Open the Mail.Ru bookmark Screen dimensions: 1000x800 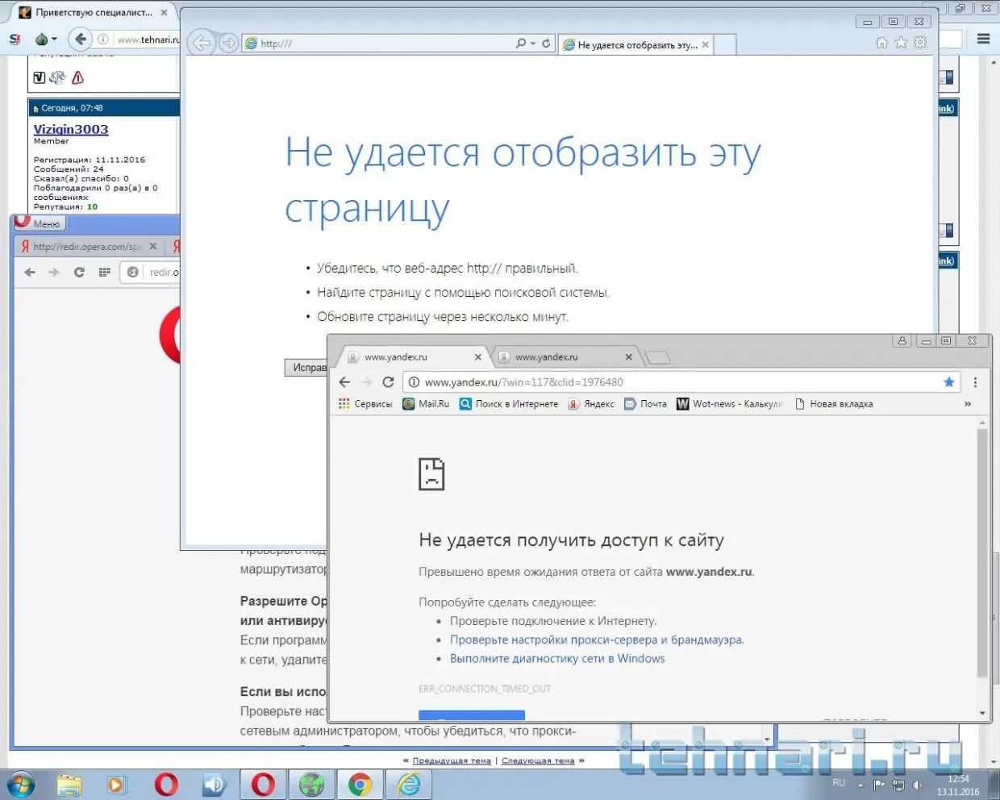coord(426,404)
